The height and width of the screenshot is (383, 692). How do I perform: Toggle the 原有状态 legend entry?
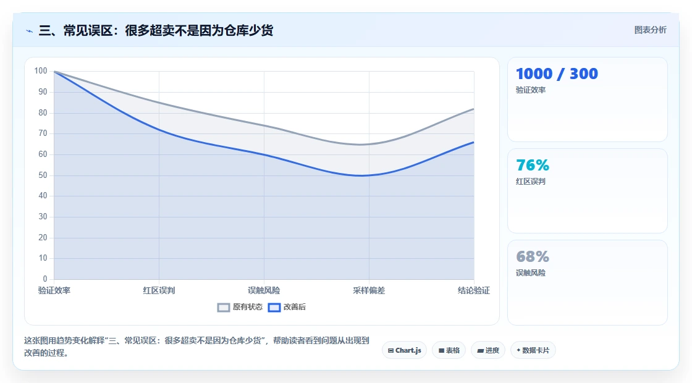pos(240,307)
